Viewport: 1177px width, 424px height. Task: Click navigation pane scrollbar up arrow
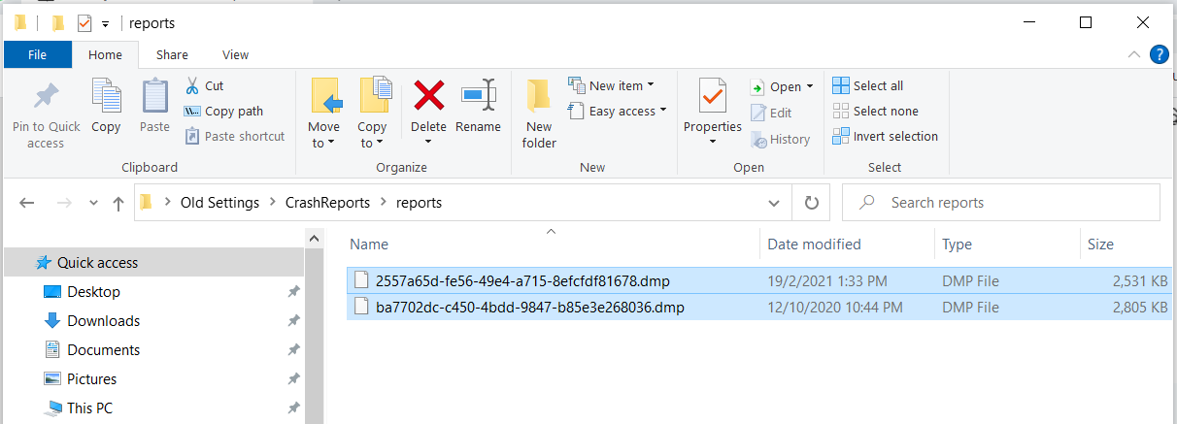[315, 238]
